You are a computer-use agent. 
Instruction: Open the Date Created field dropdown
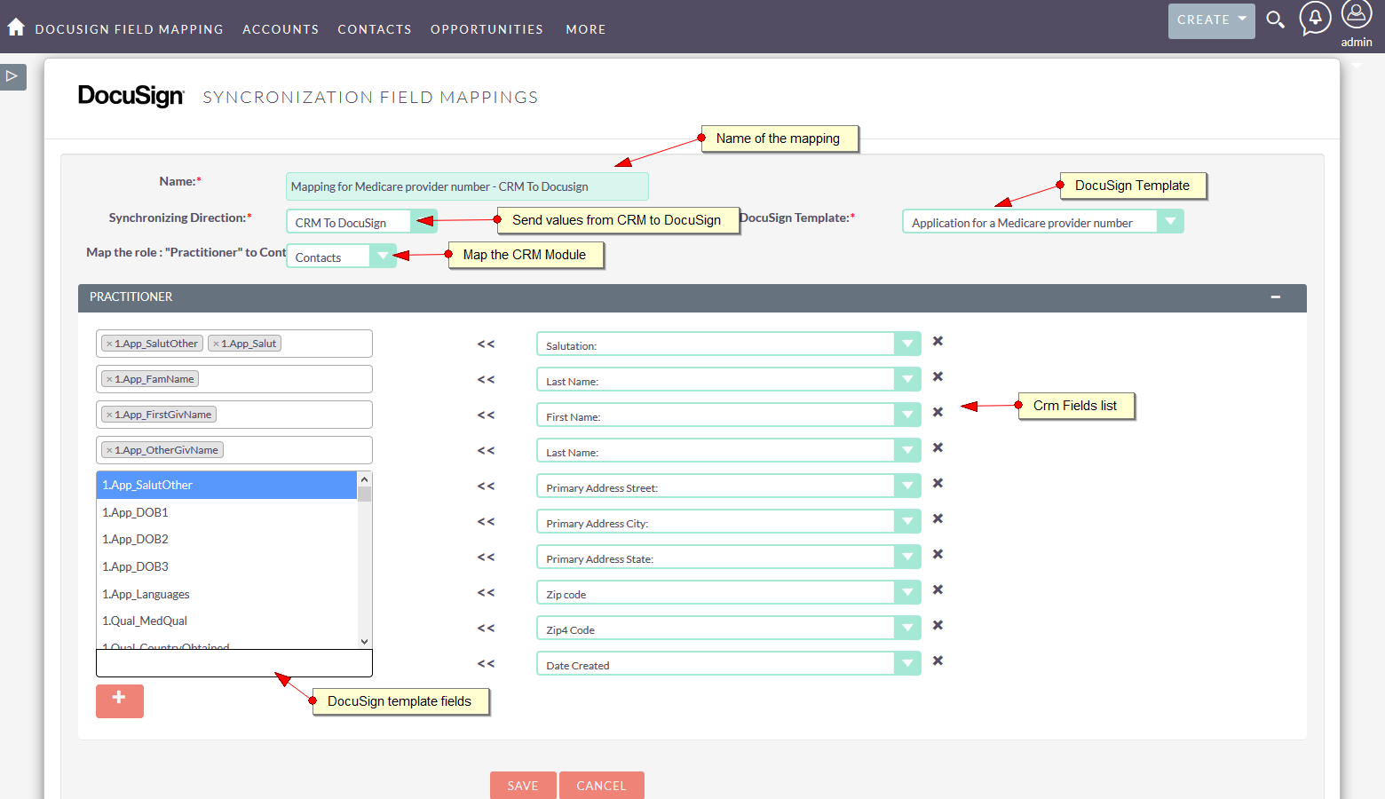click(728, 663)
